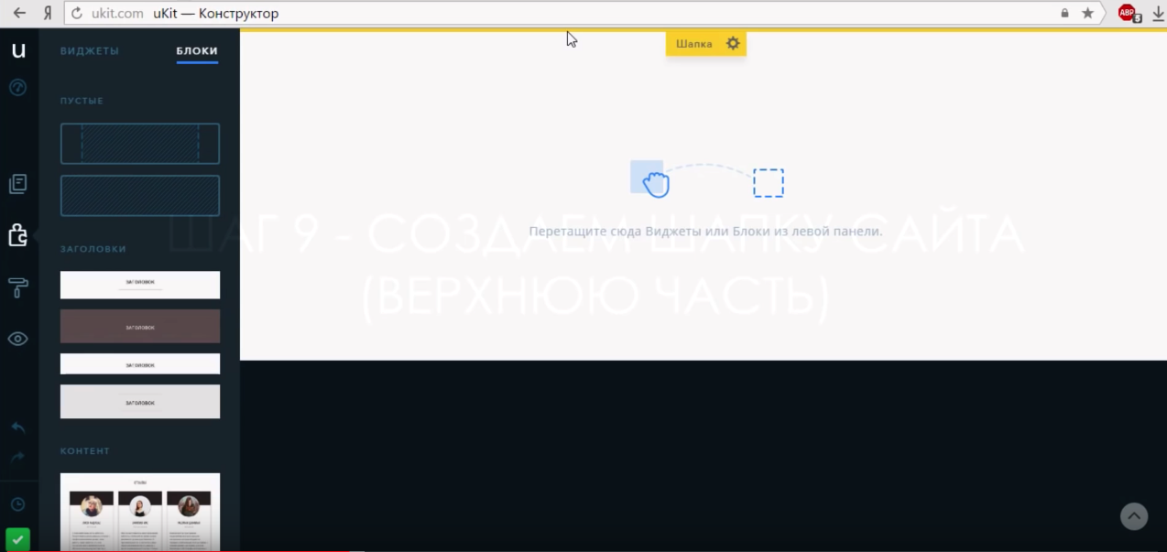Select the dark brown Заголовок block
1167x552 pixels.
click(x=140, y=326)
